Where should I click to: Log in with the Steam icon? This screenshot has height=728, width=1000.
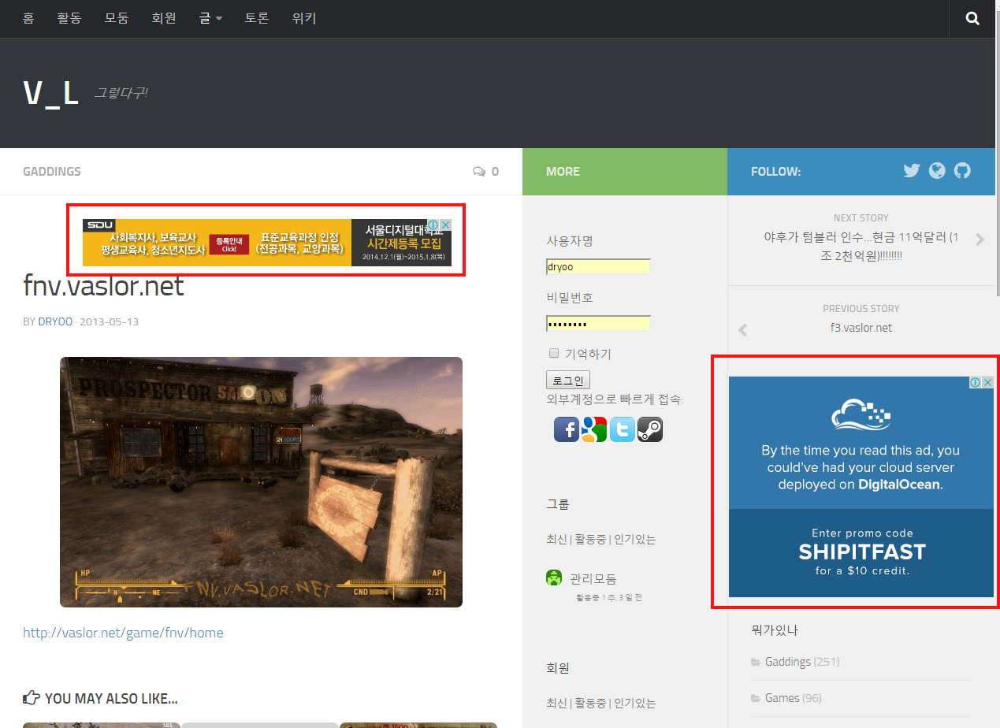click(x=650, y=429)
